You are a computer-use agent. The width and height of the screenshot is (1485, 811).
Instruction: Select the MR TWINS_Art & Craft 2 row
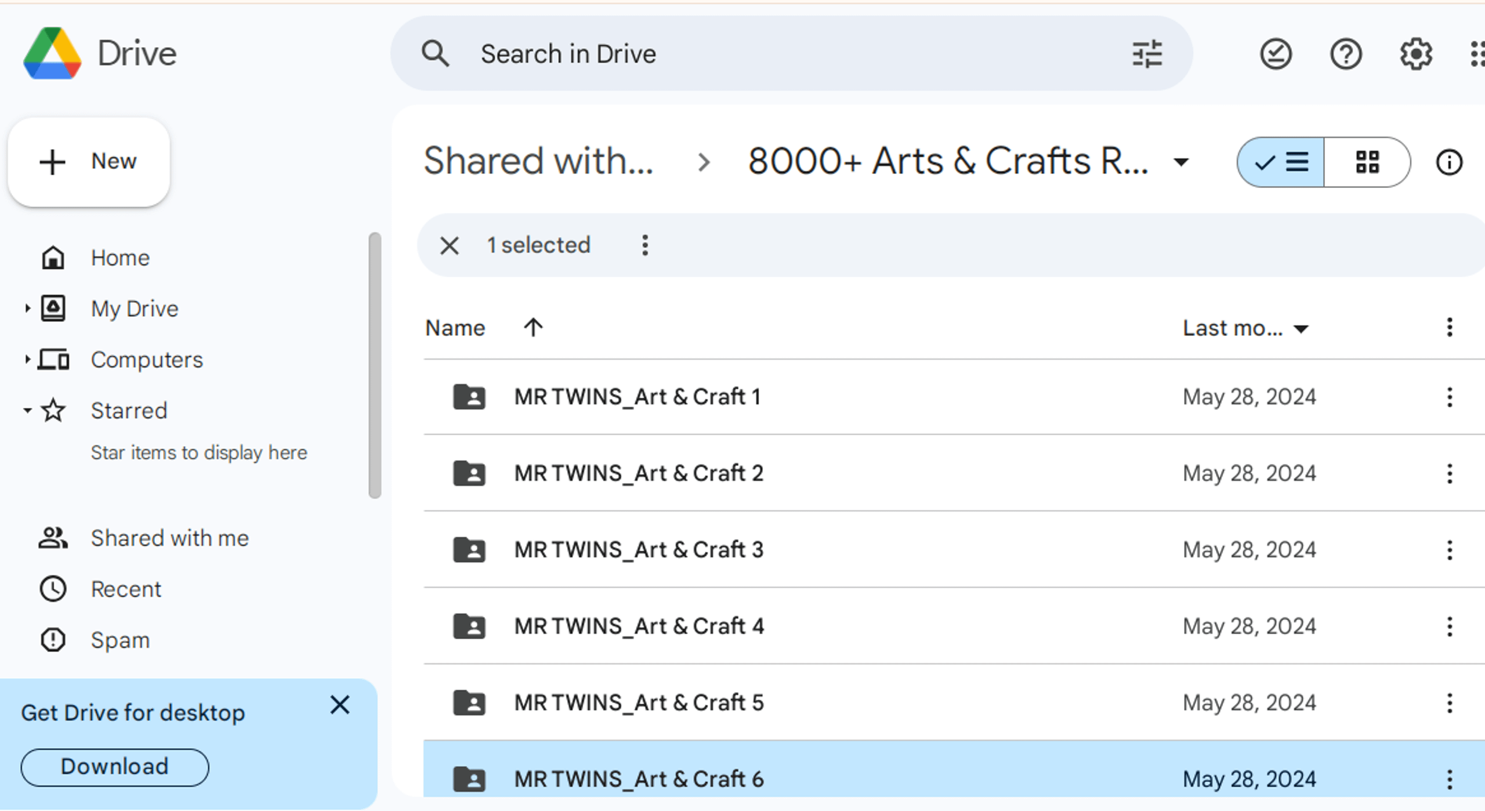point(954,473)
